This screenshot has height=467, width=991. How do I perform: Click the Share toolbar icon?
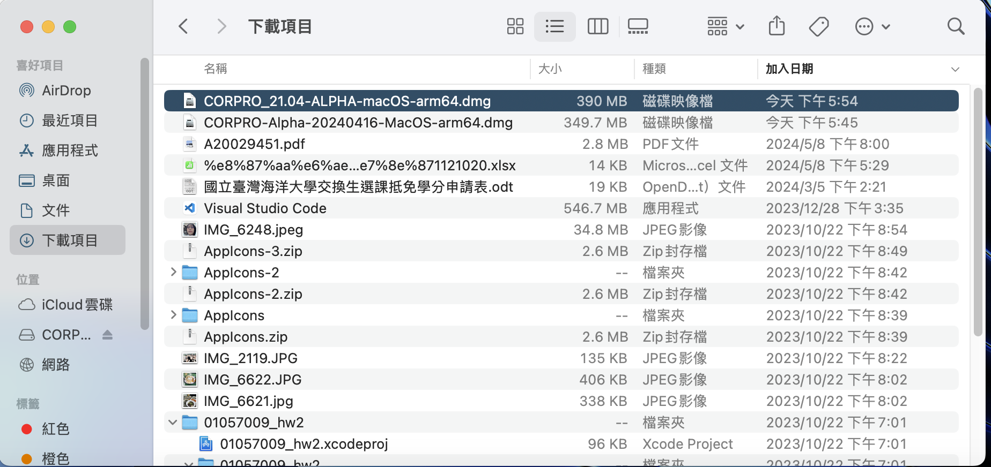tap(776, 26)
